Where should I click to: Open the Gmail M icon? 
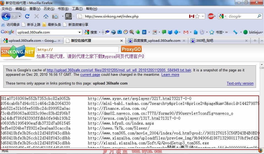[186, 32]
